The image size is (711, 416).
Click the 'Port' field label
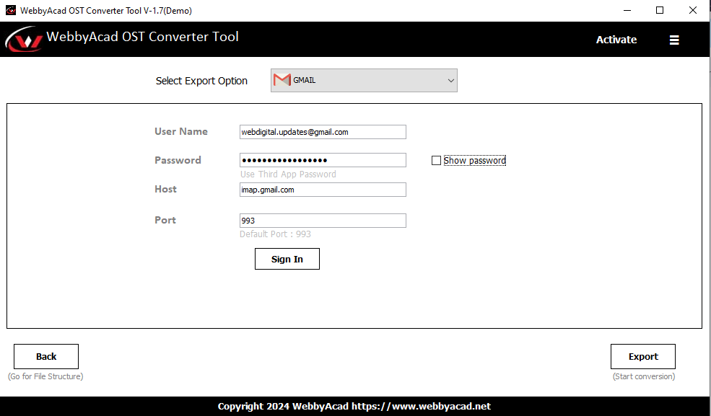[165, 220]
